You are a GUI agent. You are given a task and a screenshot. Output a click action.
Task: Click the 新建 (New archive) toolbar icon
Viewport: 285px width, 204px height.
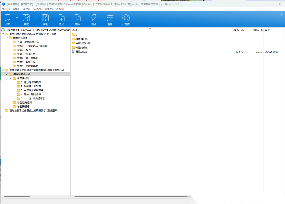click(45, 18)
